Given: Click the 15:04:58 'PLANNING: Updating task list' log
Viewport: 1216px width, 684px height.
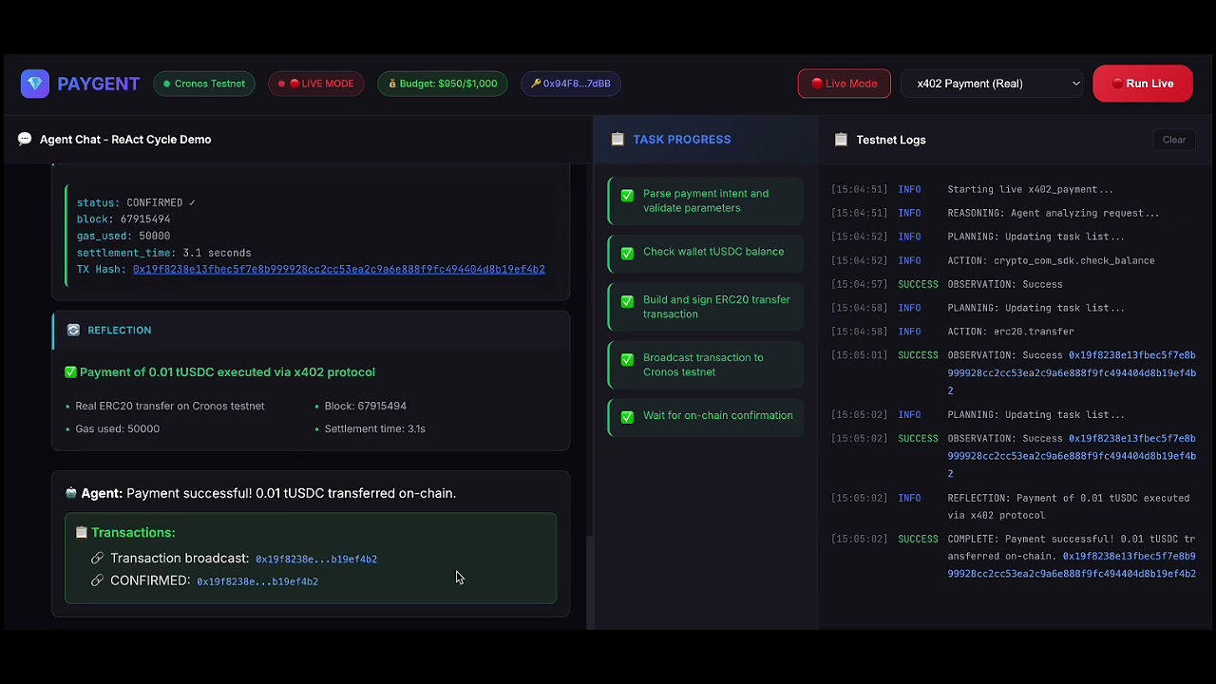Looking at the screenshot, I should [1035, 308].
